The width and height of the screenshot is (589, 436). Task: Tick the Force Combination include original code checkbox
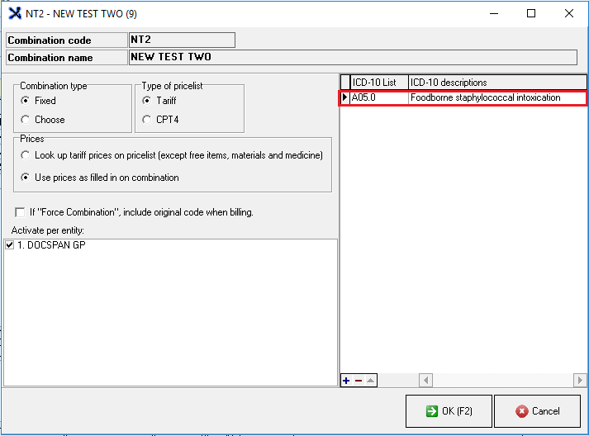click(20, 212)
